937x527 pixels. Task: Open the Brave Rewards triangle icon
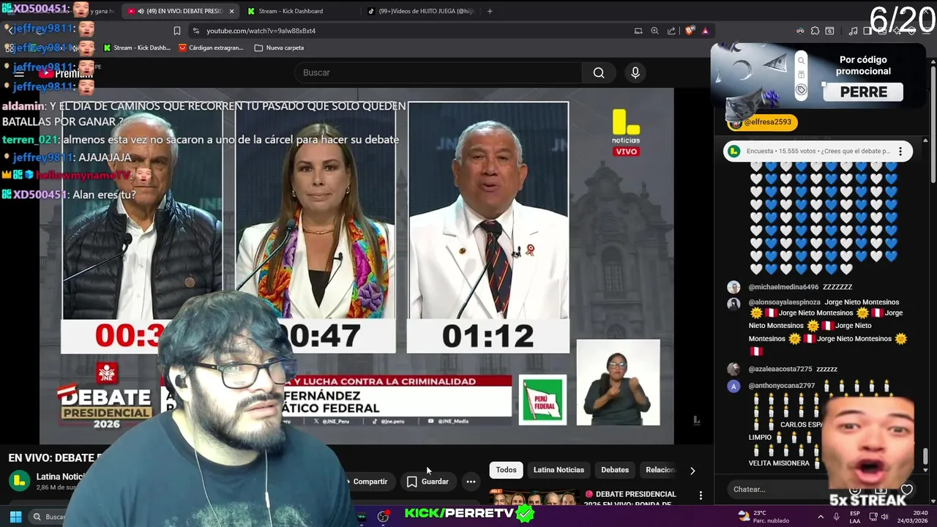(705, 31)
